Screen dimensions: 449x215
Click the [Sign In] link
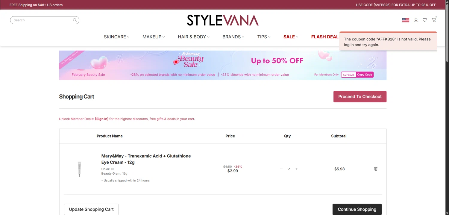point(102,119)
